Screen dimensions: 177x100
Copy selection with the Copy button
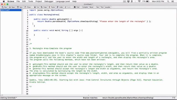(44, 7)
